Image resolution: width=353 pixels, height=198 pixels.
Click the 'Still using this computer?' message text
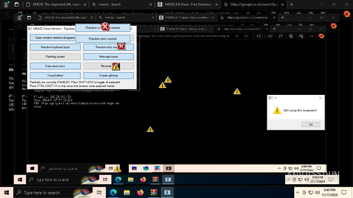coord(300,111)
